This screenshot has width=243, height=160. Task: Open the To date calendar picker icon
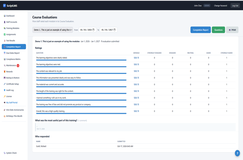click(115, 30)
